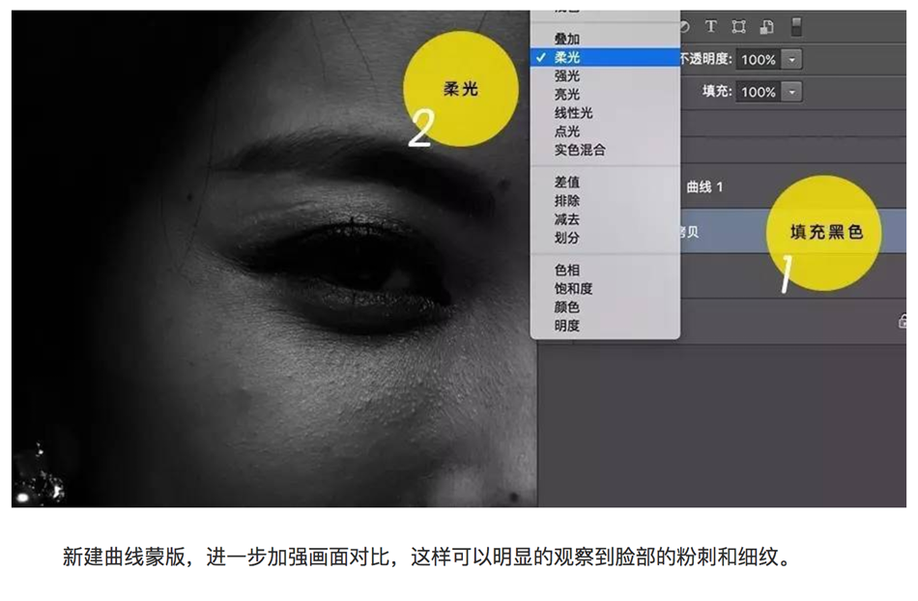Image resolution: width=918 pixels, height=601 pixels.
Task: Open the 不透明度 slider dropdown arrow
Action: tap(792, 59)
